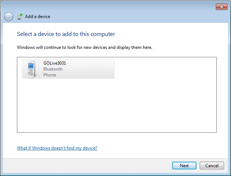Click the Select a device heading
231x176 pixels.
point(66,34)
